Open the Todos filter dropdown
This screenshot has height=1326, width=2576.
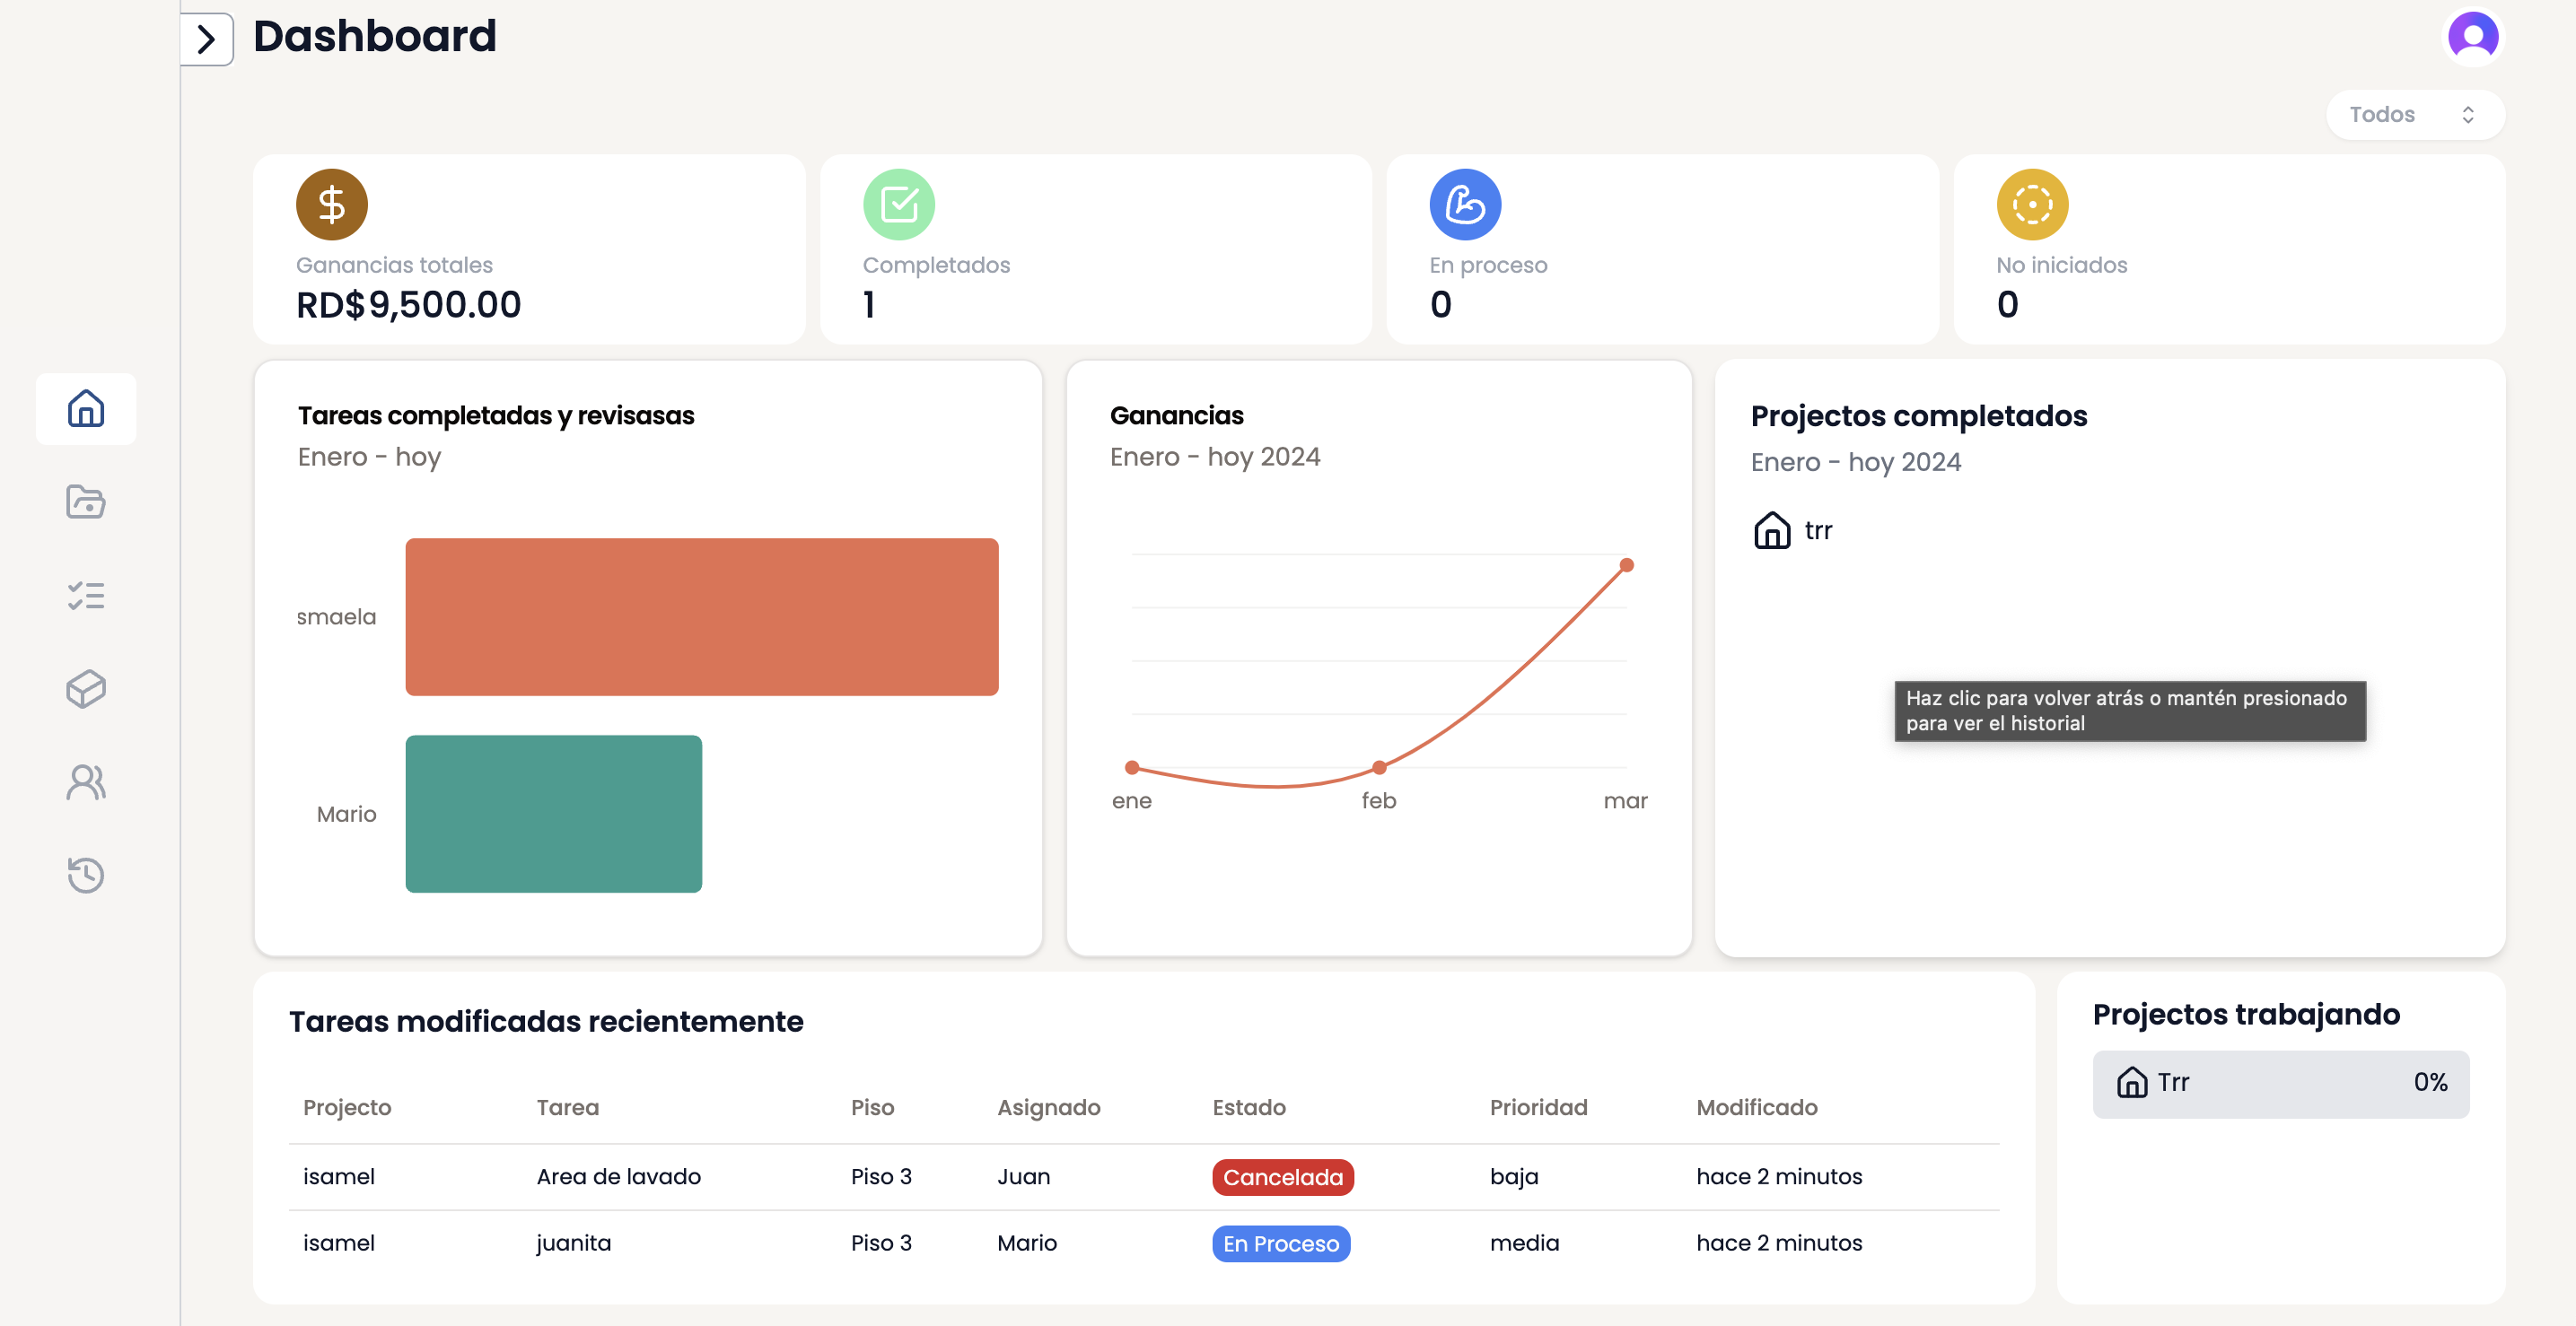[x=2414, y=115]
